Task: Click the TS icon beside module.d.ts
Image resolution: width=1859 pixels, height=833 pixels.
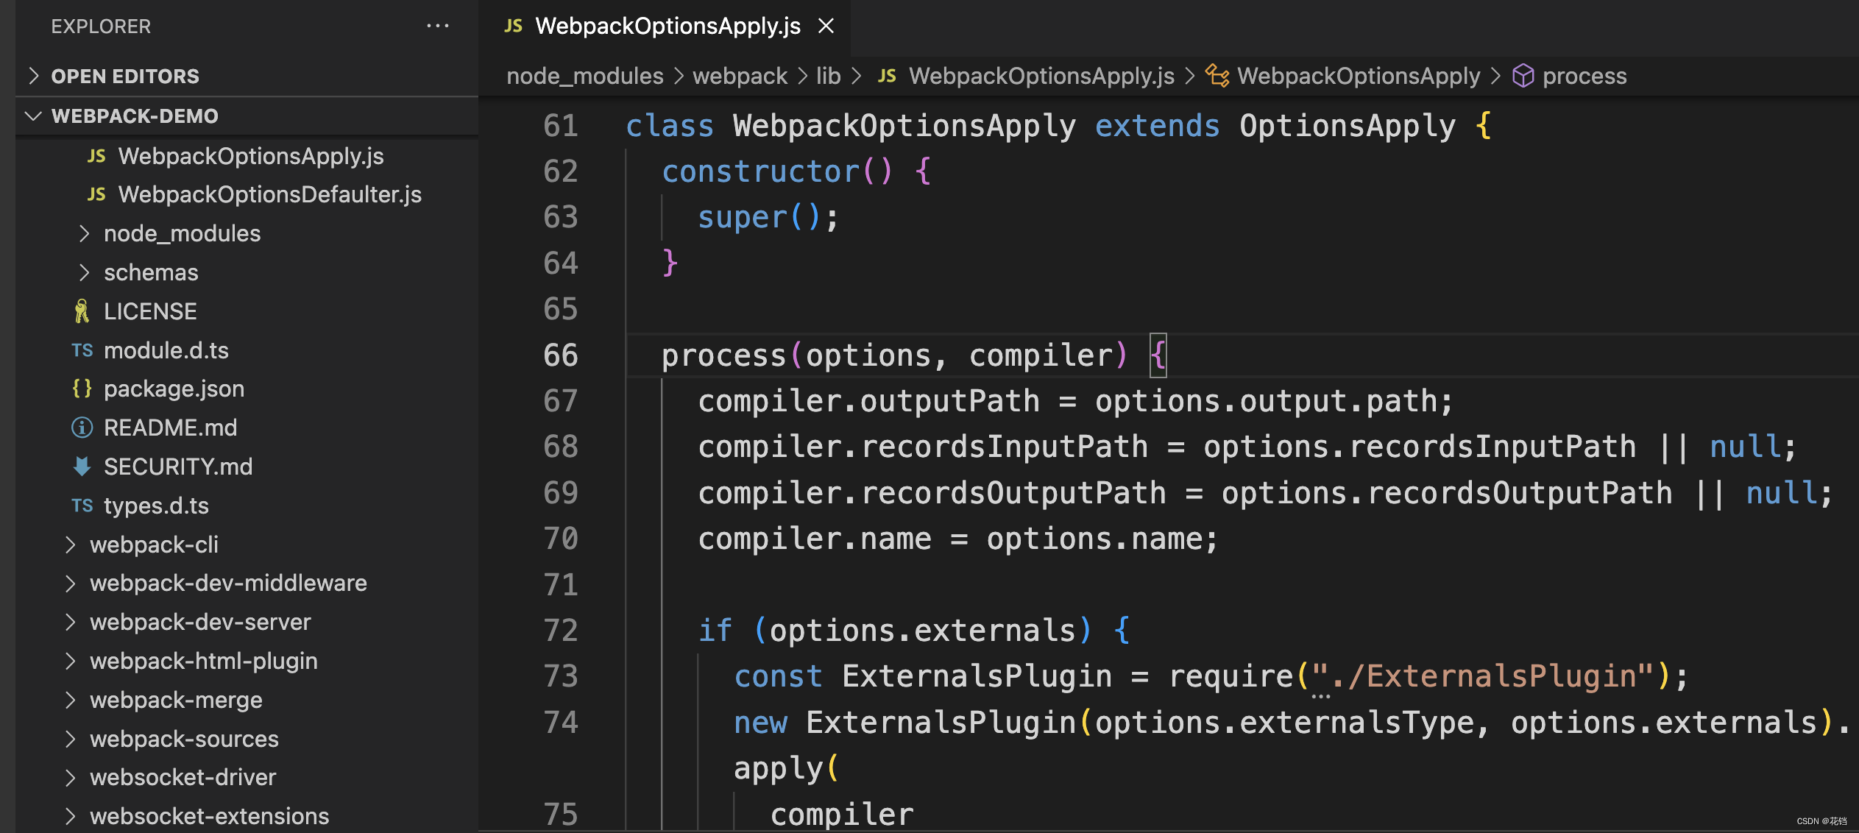Action: click(x=82, y=350)
